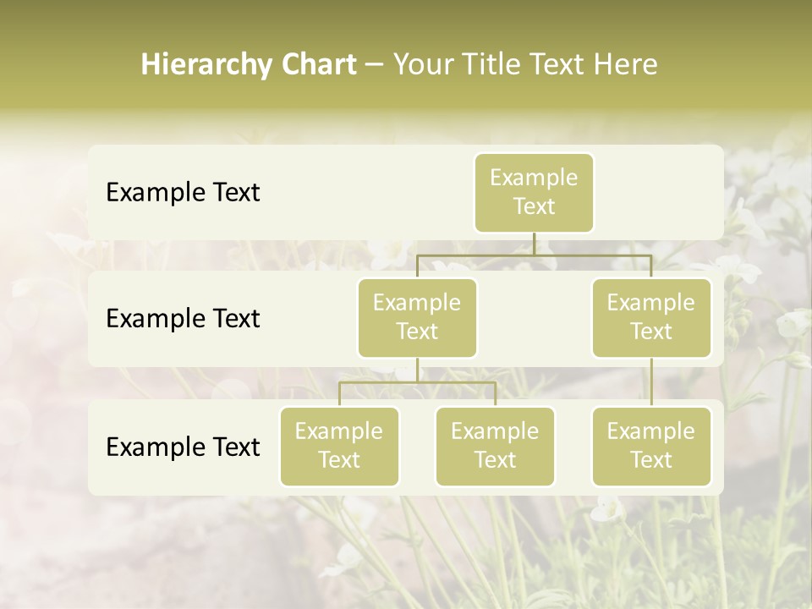Select the middle box in the bottom level

coord(495,446)
